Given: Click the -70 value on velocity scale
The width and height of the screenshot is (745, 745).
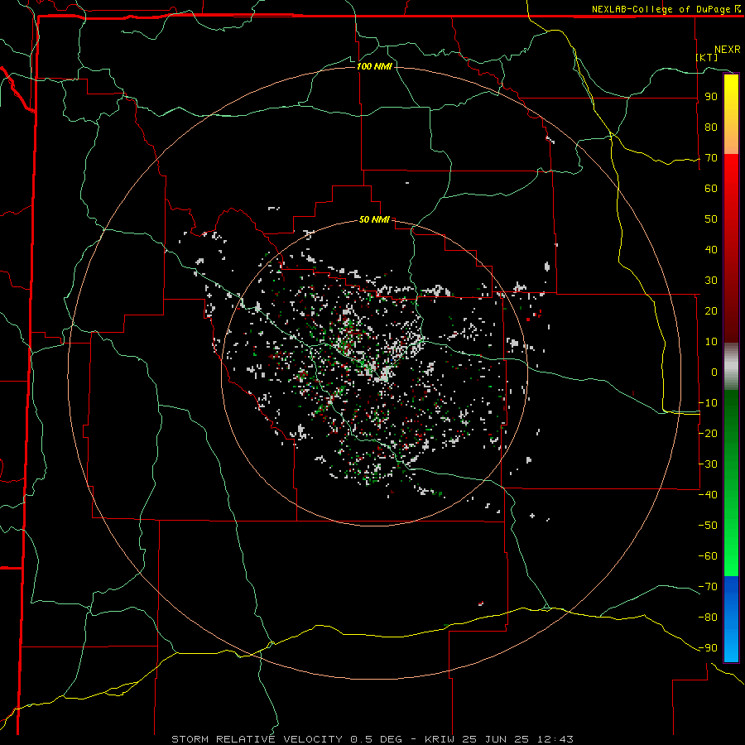Looking at the screenshot, I should [708, 587].
